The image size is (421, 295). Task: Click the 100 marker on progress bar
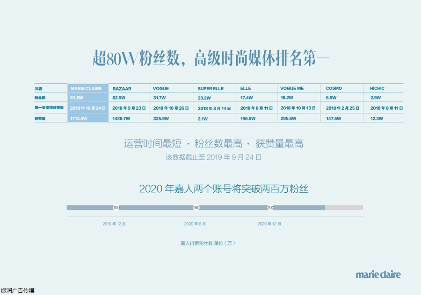[x=116, y=208]
